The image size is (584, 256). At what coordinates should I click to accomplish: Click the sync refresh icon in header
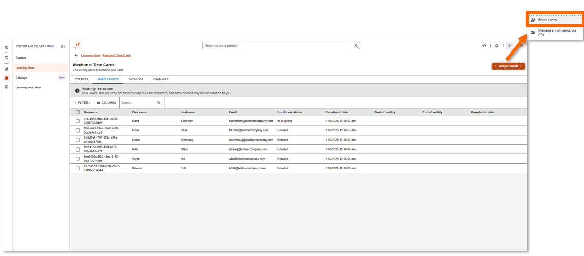484,46
